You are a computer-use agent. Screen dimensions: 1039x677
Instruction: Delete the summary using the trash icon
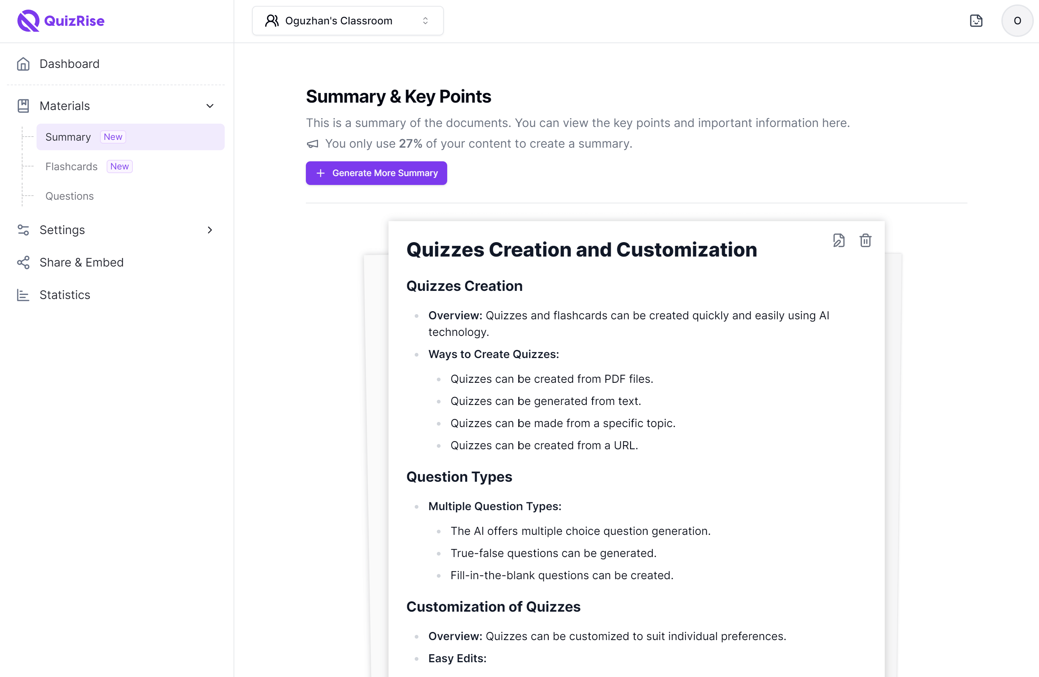[866, 240]
